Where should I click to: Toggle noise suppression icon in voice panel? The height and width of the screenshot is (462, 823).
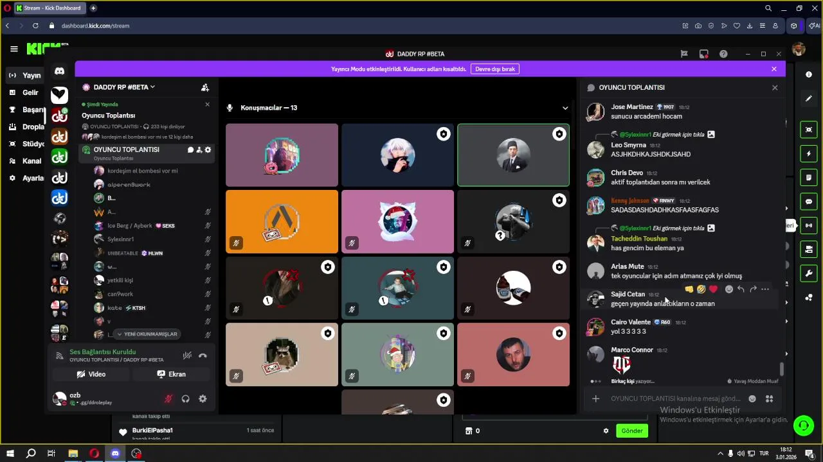coord(187,355)
